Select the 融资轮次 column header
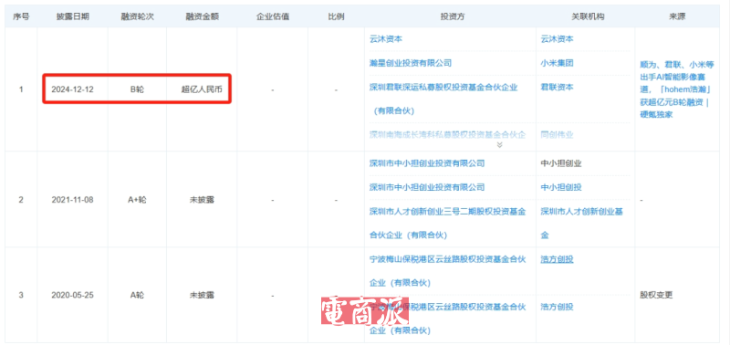Viewport: 730px width, 345px height. tap(137, 16)
